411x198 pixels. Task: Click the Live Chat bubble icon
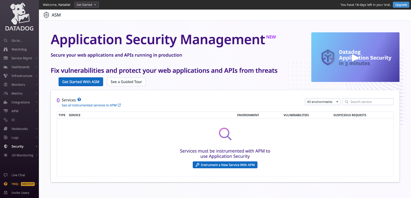(6, 175)
